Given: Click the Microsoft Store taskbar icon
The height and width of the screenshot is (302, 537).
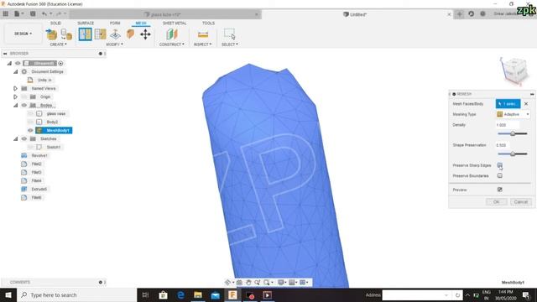Looking at the screenshot, I should [163, 294].
